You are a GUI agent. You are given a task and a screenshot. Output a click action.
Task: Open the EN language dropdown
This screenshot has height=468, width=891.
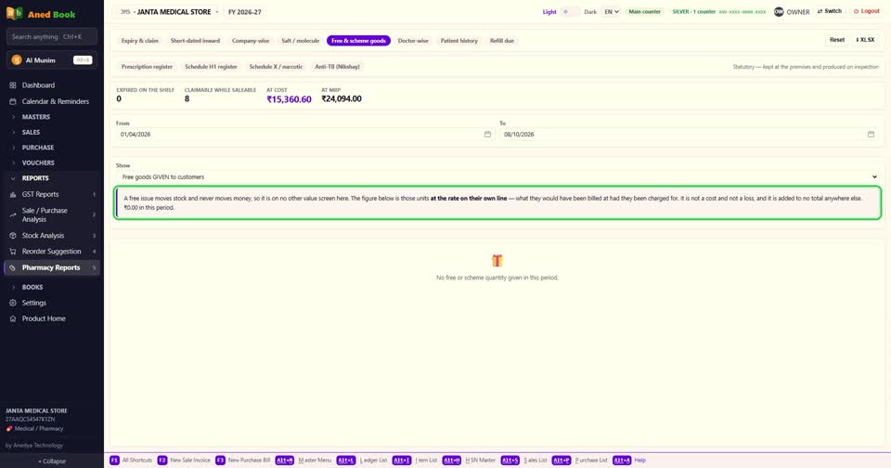(612, 11)
